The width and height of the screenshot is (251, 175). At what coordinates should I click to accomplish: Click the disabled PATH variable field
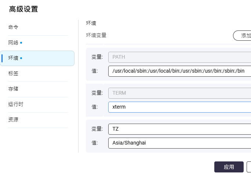[179, 57]
